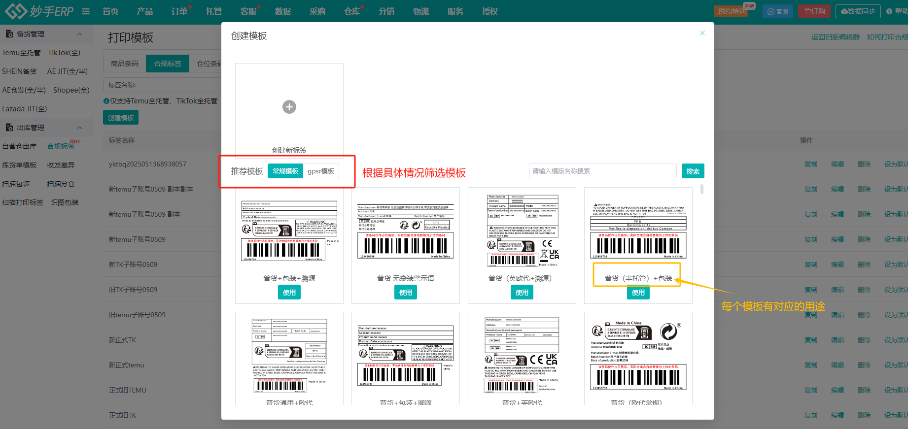Click the 预约培训 button

[x=731, y=11]
